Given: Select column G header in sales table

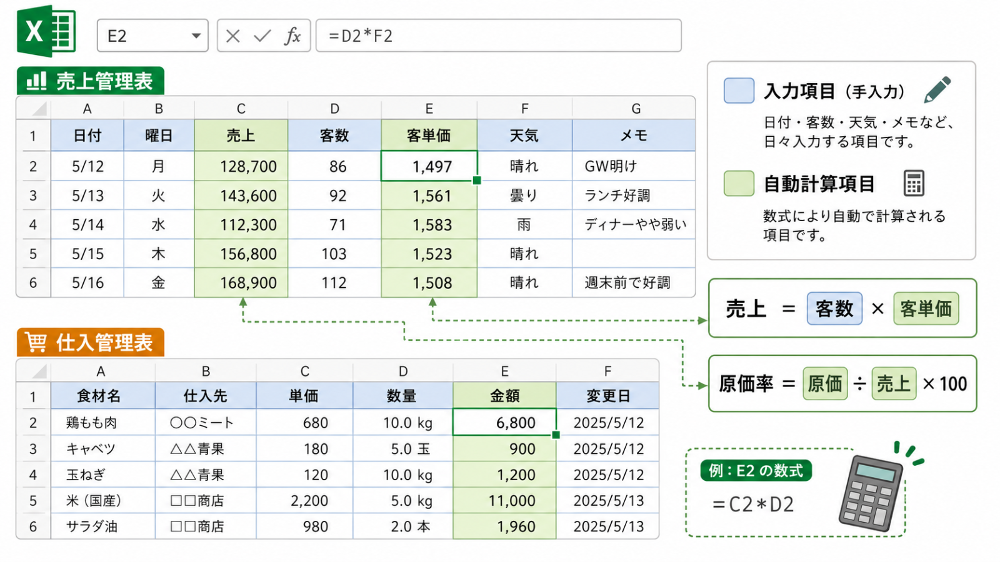Looking at the screenshot, I should [x=634, y=109].
